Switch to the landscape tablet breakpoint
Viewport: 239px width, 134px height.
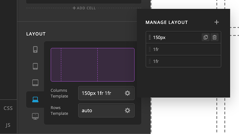(35, 83)
